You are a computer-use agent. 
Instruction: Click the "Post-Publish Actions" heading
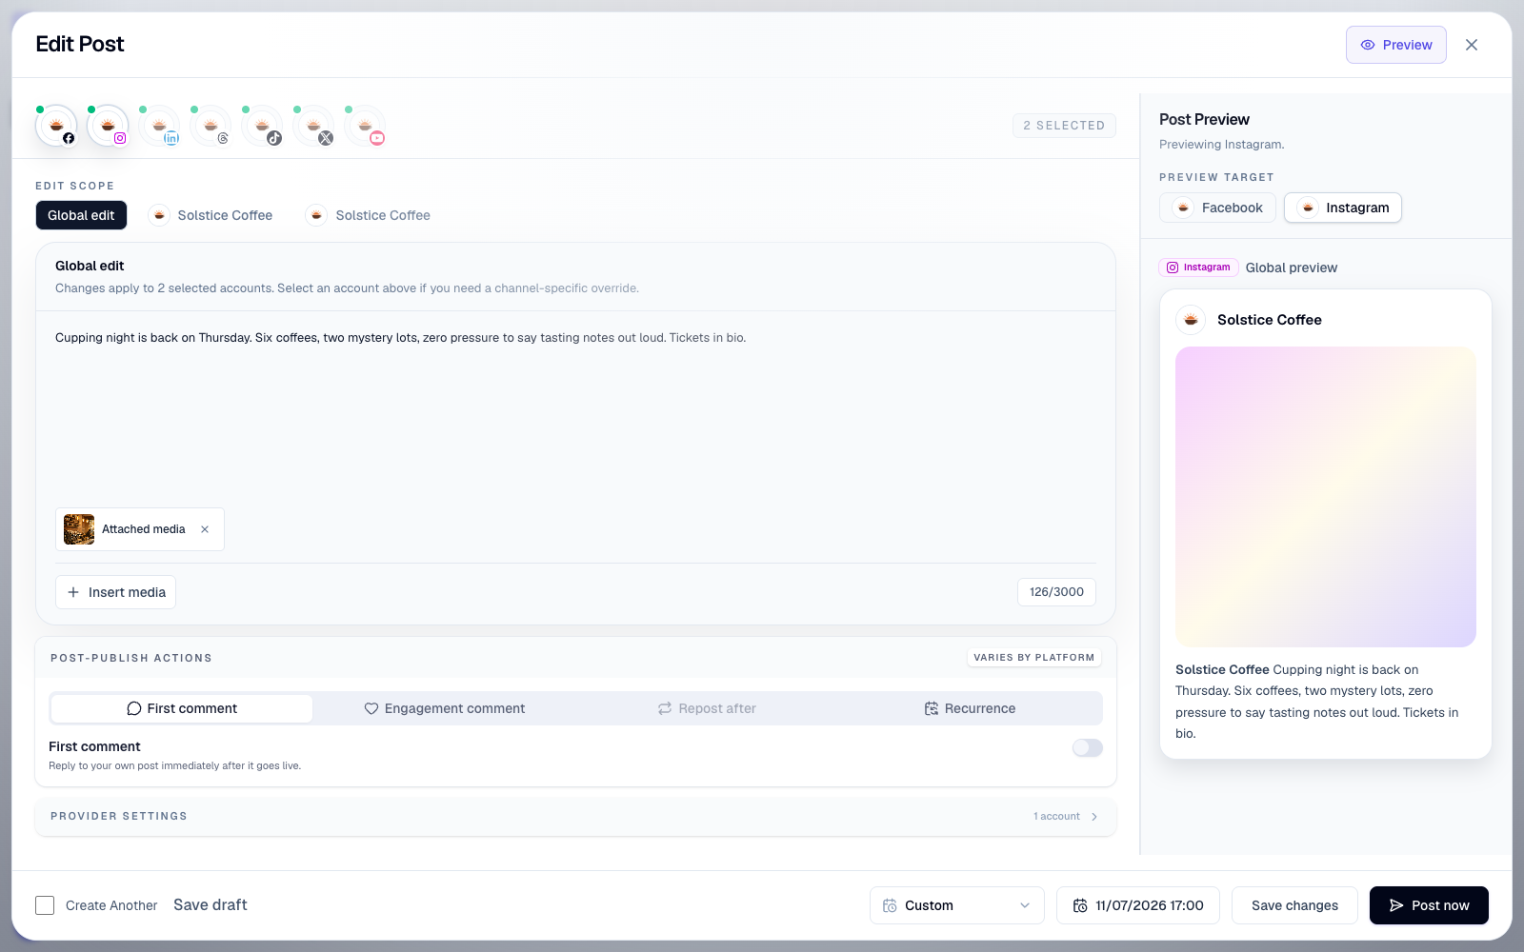[131, 658]
